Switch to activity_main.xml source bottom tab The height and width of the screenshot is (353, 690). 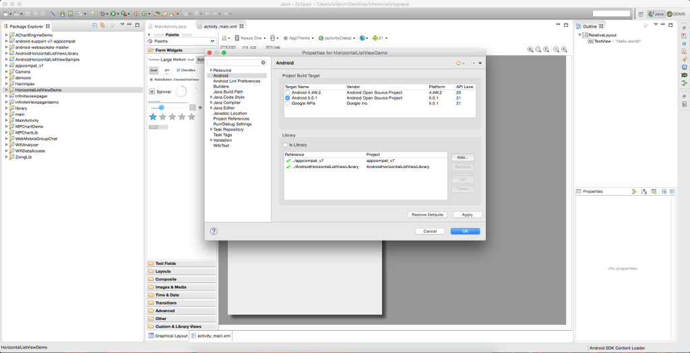[211, 336]
